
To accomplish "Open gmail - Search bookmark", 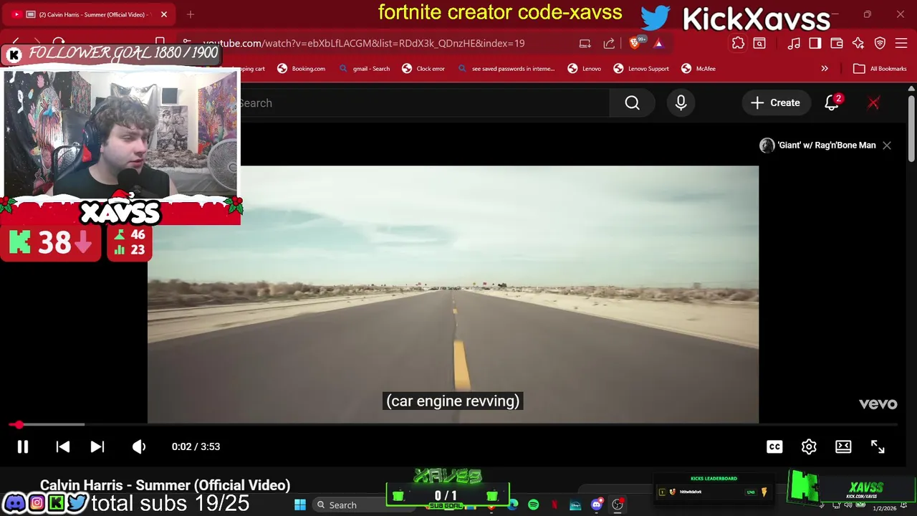I will point(364,69).
